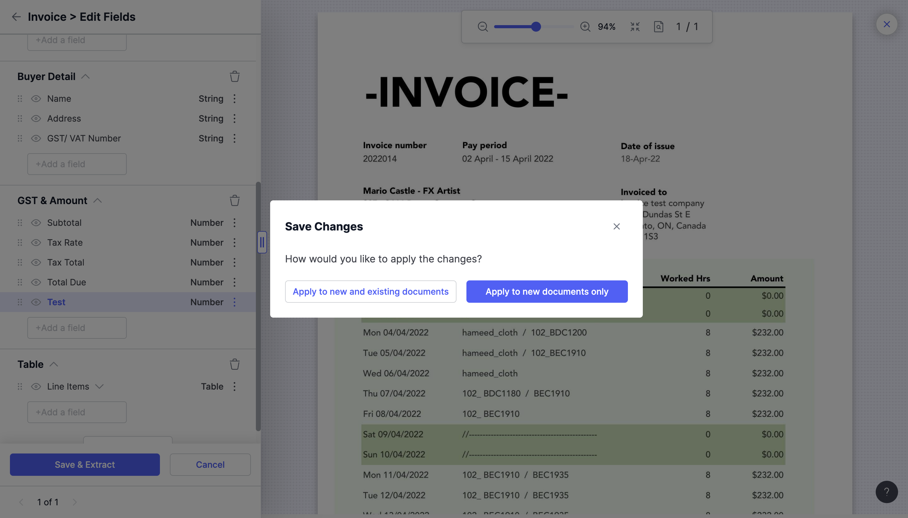Choose Apply to new documents only
The height and width of the screenshot is (518, 908).
click(x=547, y=292)
